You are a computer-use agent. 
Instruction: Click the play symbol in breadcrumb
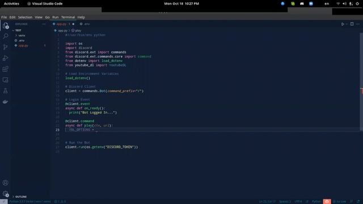77,31
